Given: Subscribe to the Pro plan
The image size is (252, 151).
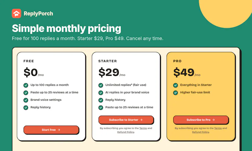Looking at the screenshot, I should coord(201,120).
